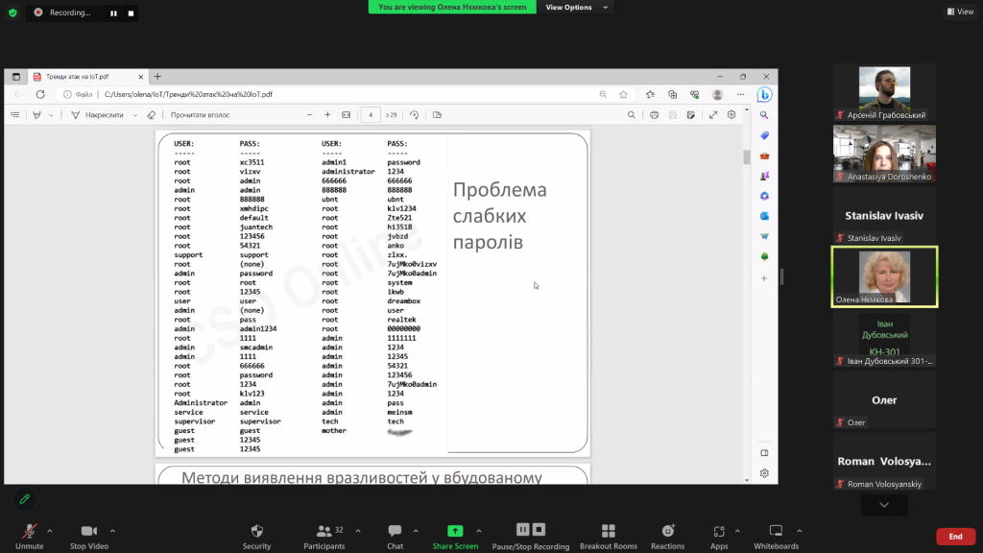
Task: Select the Stanislav Ivasiv participant tile
Action: coord(884,215)
